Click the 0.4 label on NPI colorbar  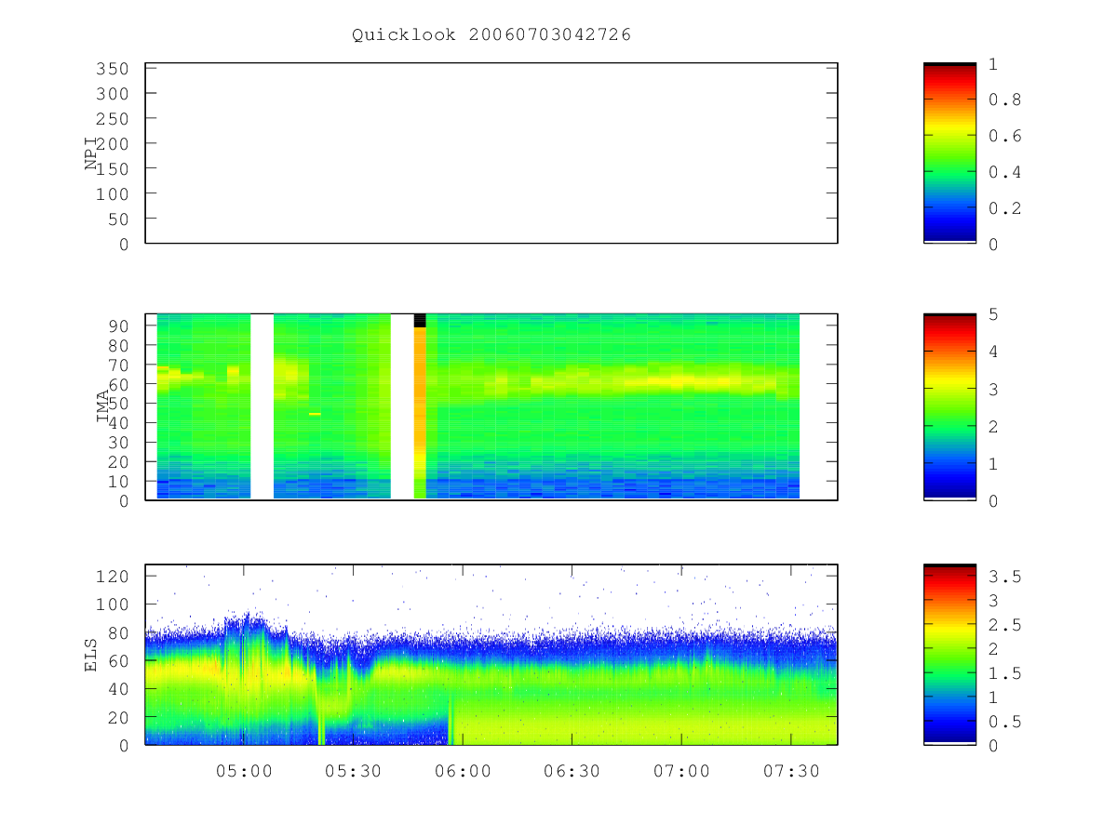(1005, 172)
